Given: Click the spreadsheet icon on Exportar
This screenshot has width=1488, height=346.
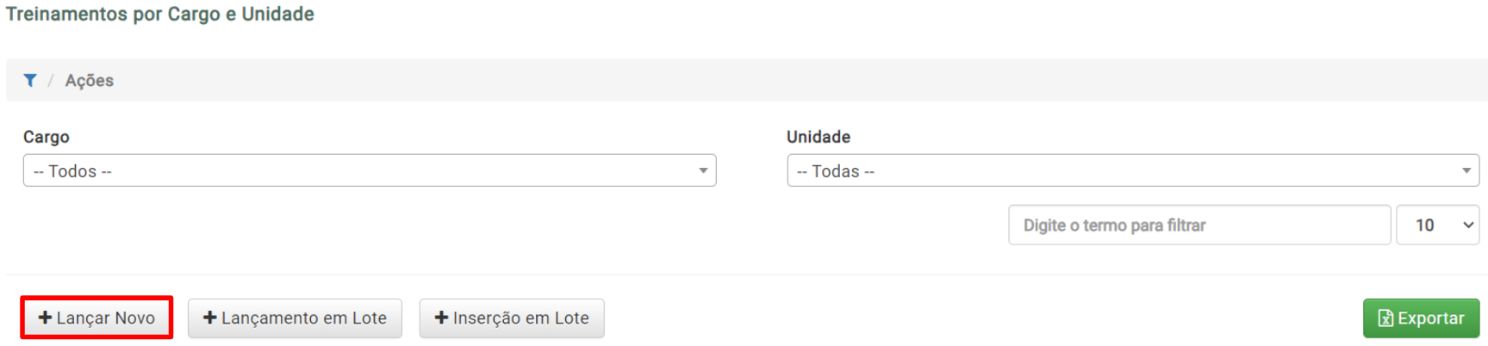Looking at the screenshot, I should (1385, 318).
